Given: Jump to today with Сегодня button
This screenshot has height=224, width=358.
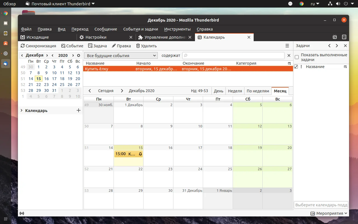Looking at the screenshot, I should tap(106, 91).
